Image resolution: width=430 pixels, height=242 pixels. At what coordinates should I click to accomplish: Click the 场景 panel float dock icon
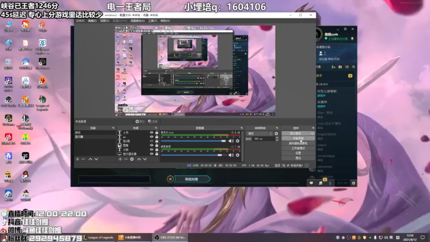pos(113,128)
